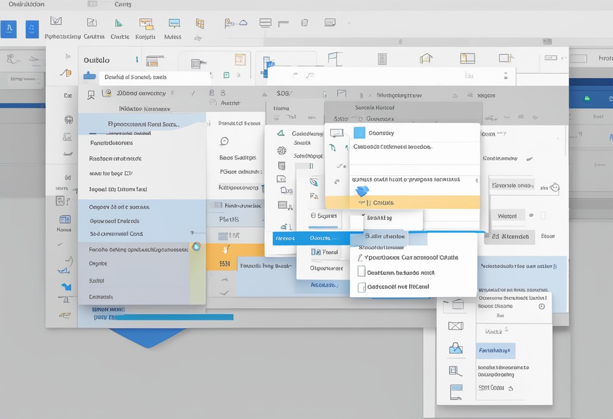Select the green flag chart icon labeled Cartte

point(119,23)
